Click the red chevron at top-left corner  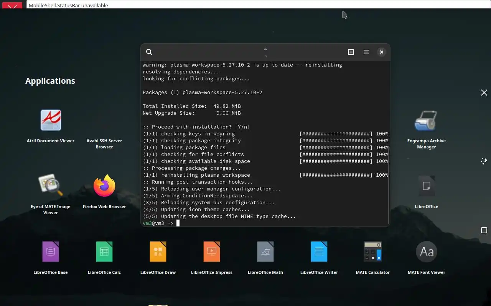[x=12, y=6]
